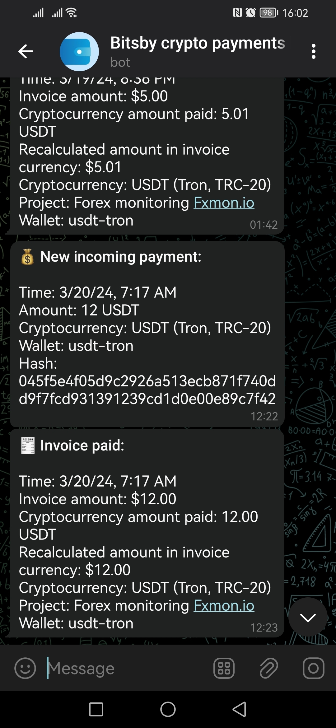Open the bot commands keyboard icon
The width and height of the screenshot is (336, 728).
click(224, 668)
